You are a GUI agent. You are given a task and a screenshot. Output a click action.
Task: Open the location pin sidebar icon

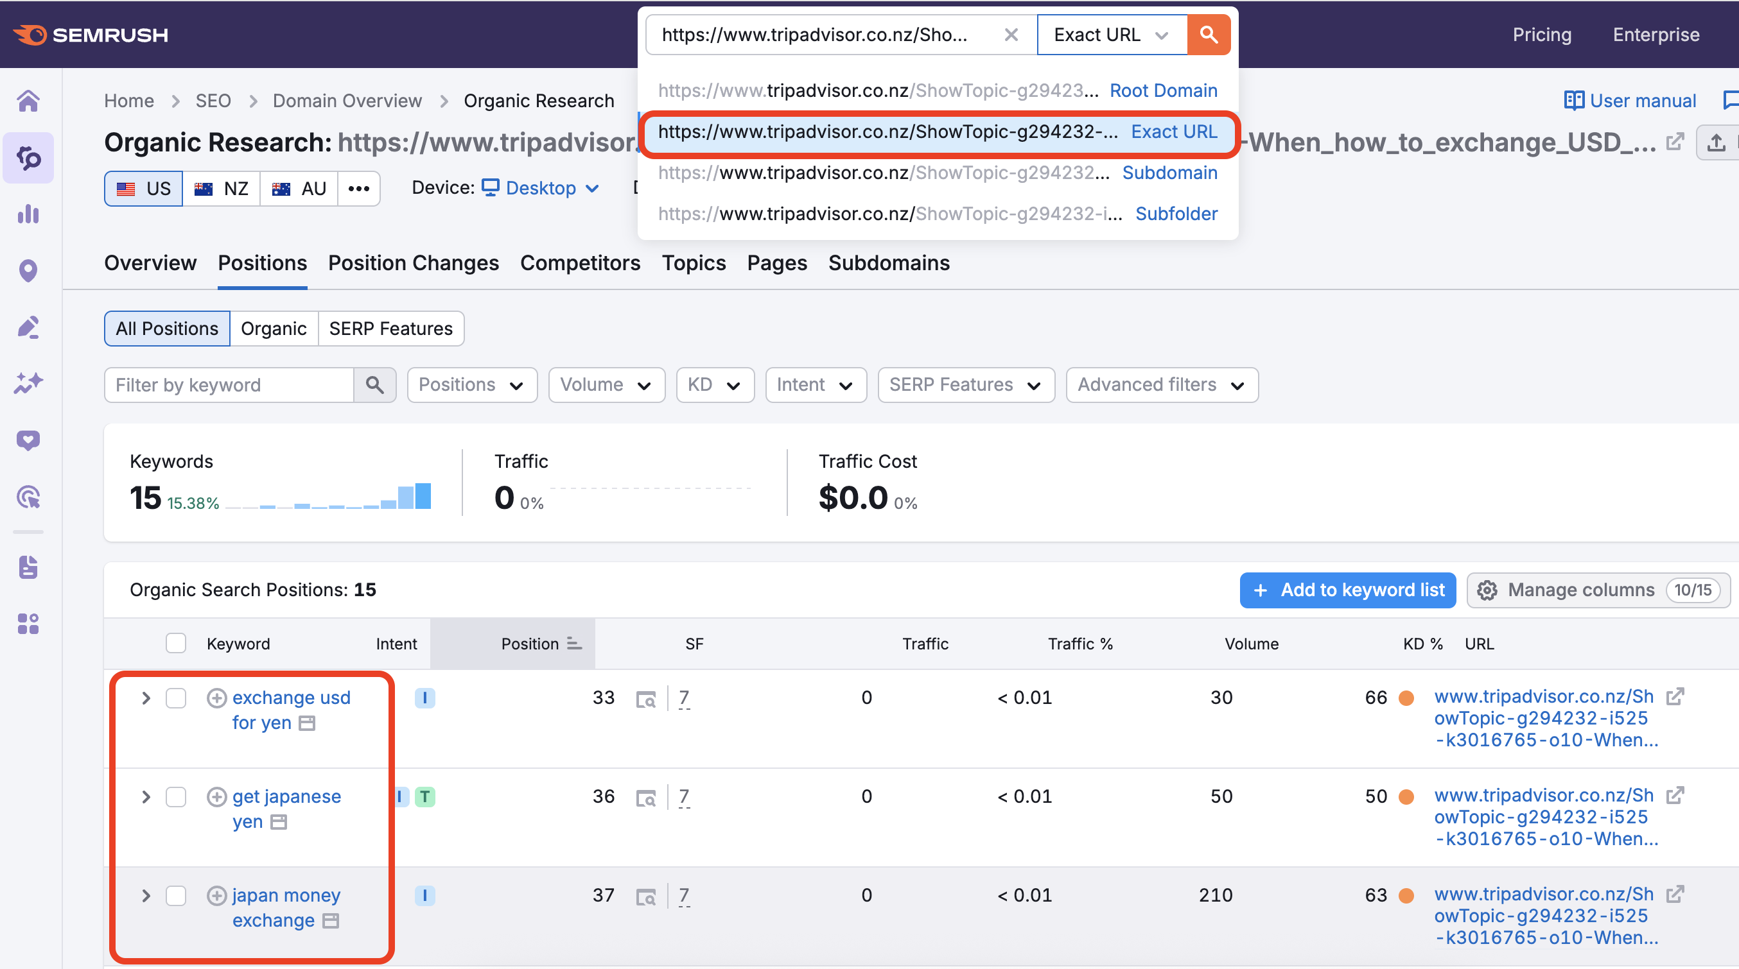pyautogui.click(x=28, y=271)
